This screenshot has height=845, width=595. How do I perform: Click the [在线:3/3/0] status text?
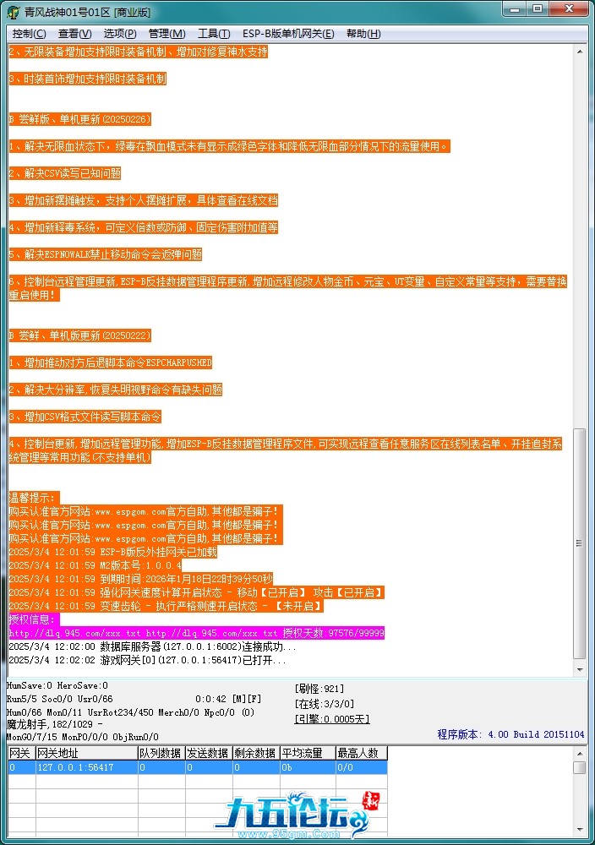[325, 704]
